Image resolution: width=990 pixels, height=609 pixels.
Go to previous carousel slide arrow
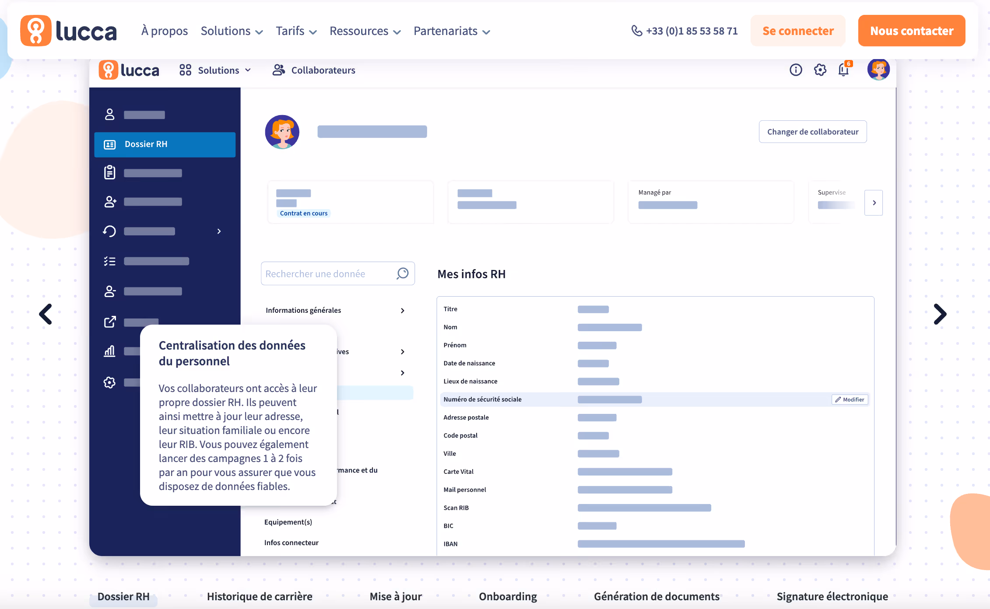(x=46, y=314)
